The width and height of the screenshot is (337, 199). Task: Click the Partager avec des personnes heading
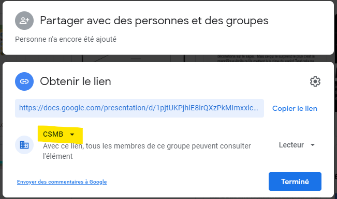point(154,21)
